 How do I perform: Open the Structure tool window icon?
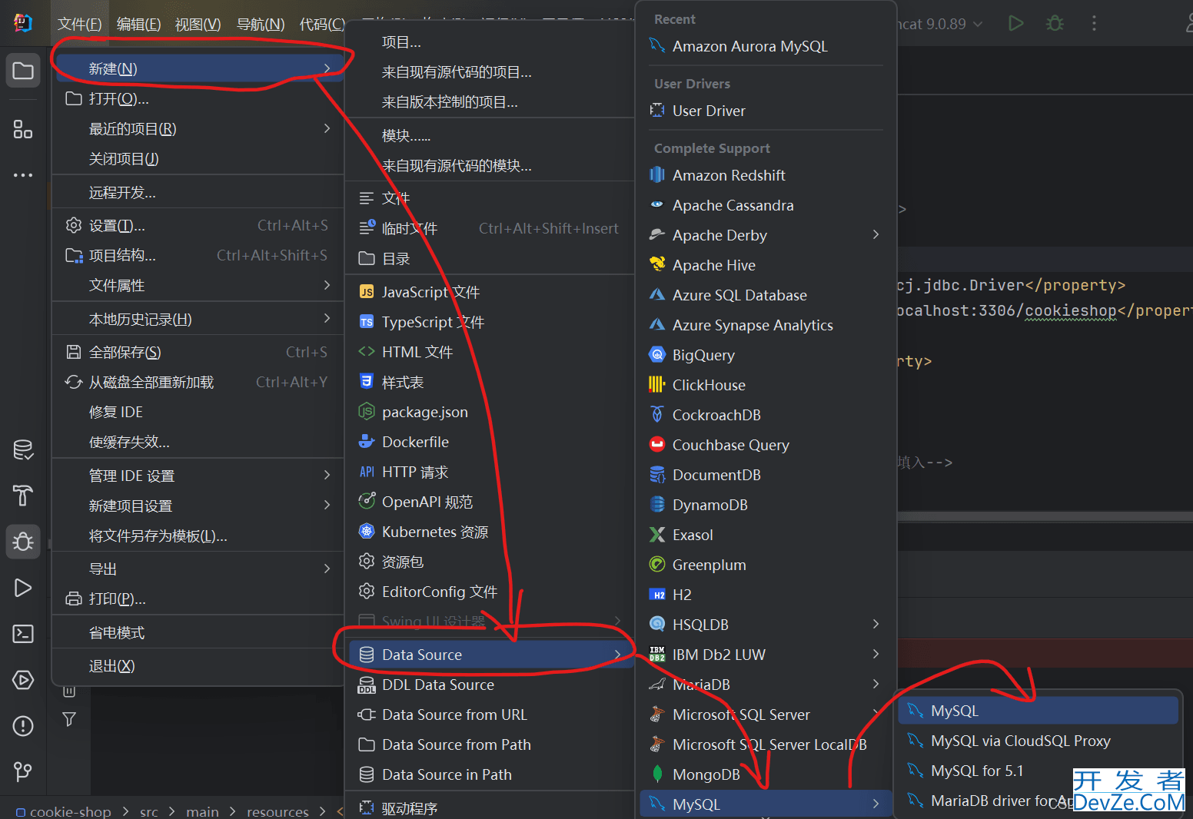[x=23, y=129]
